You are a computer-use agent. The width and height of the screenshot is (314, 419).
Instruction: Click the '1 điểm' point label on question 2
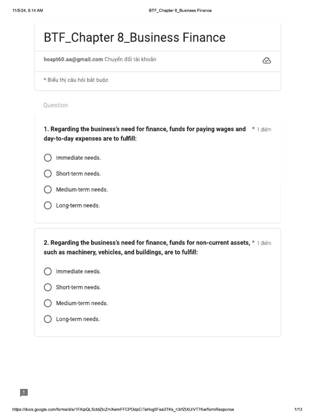coord(264,243)
